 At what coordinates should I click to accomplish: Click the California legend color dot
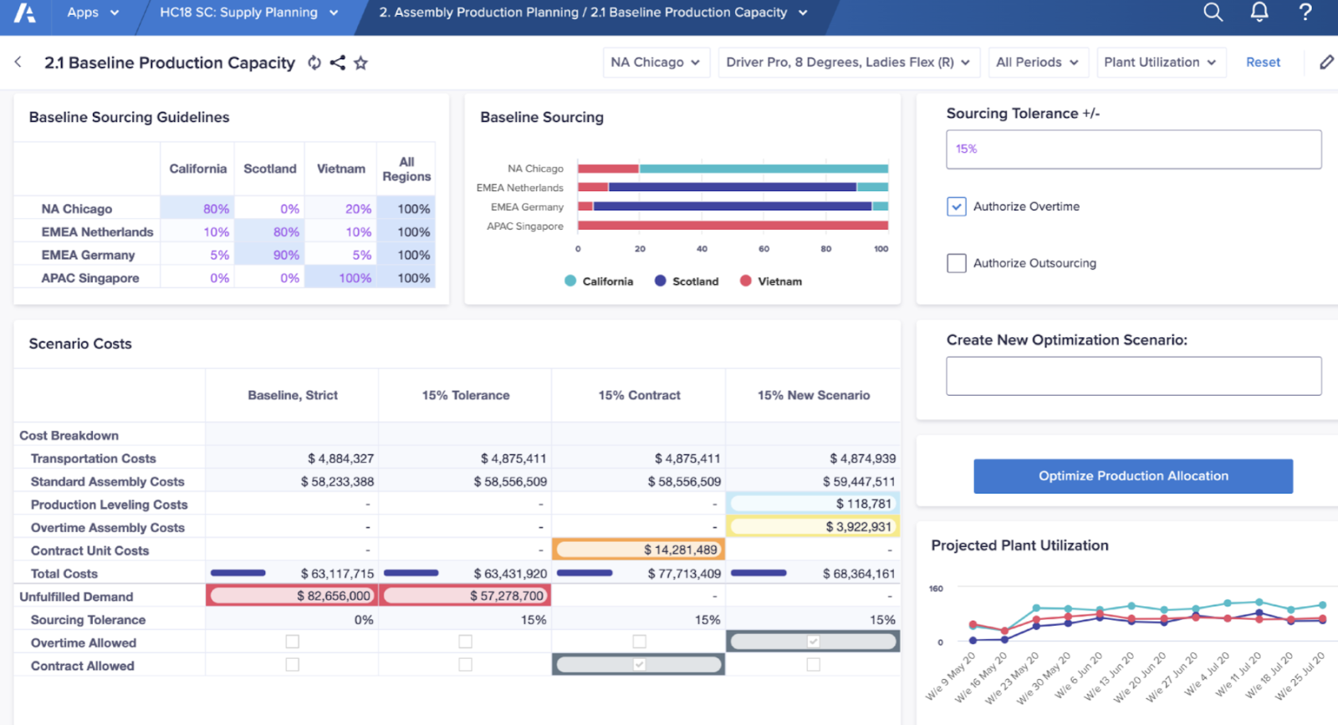coord(570,281)
